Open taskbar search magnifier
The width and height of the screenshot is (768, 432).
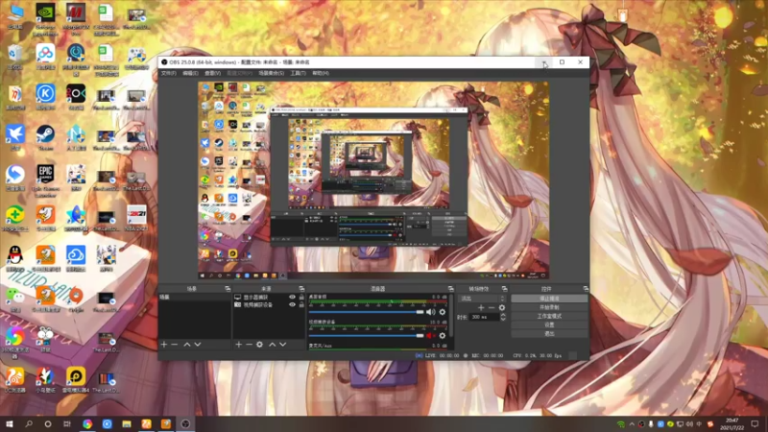pyautogui.click(x=29, y=423)
